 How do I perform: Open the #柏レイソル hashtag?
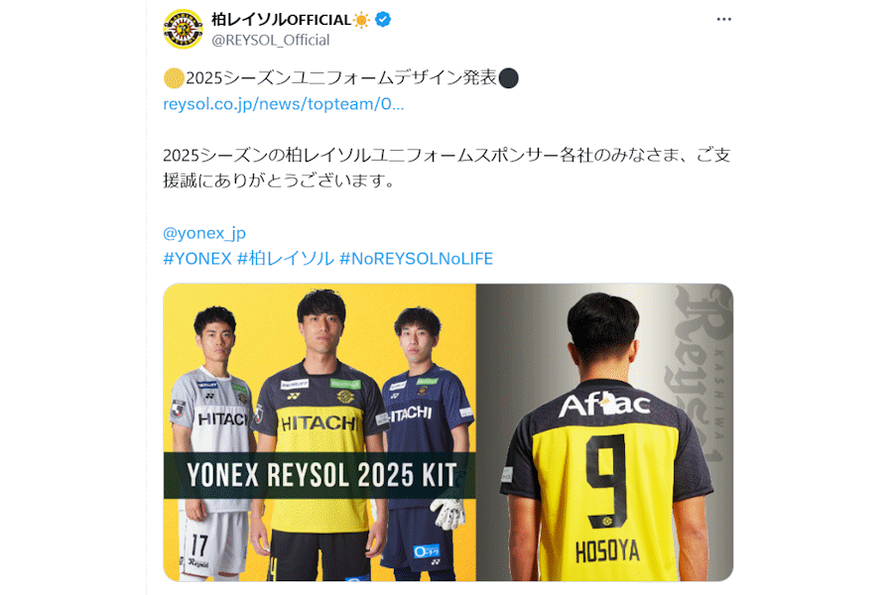pyautogui.click(x=286, y=259)
